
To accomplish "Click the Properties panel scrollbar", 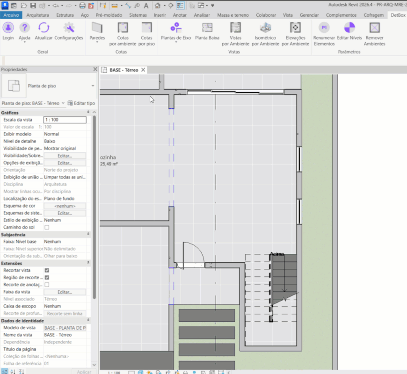I will click(94, 208).
